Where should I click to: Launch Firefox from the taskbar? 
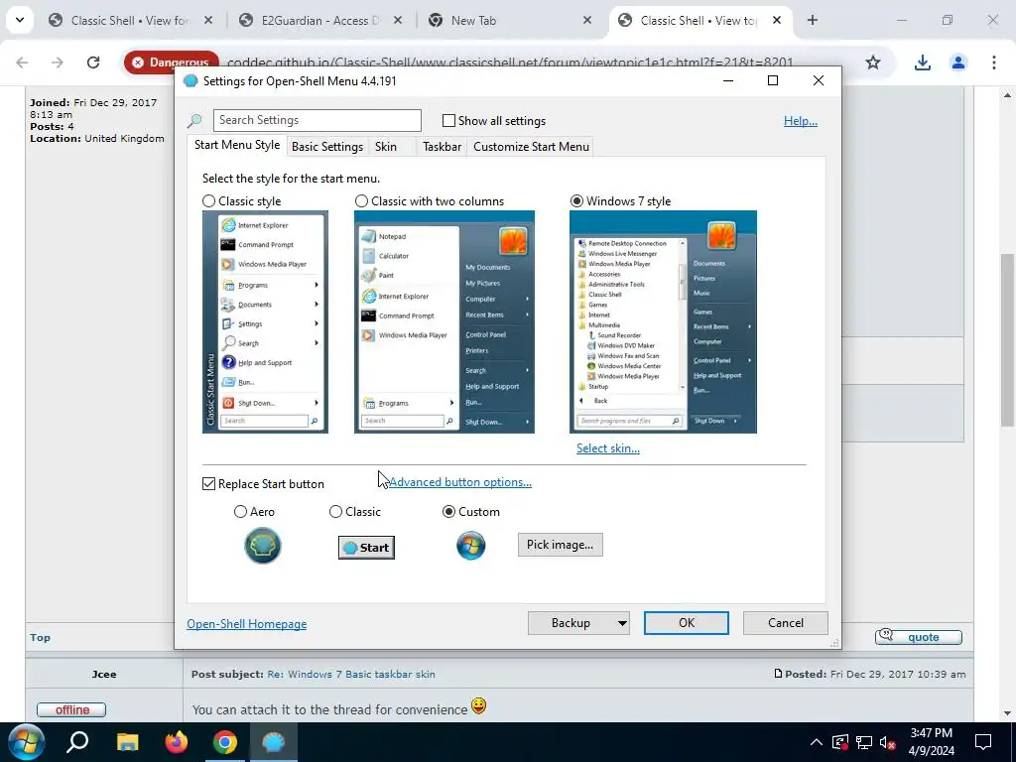coord(177,742)
